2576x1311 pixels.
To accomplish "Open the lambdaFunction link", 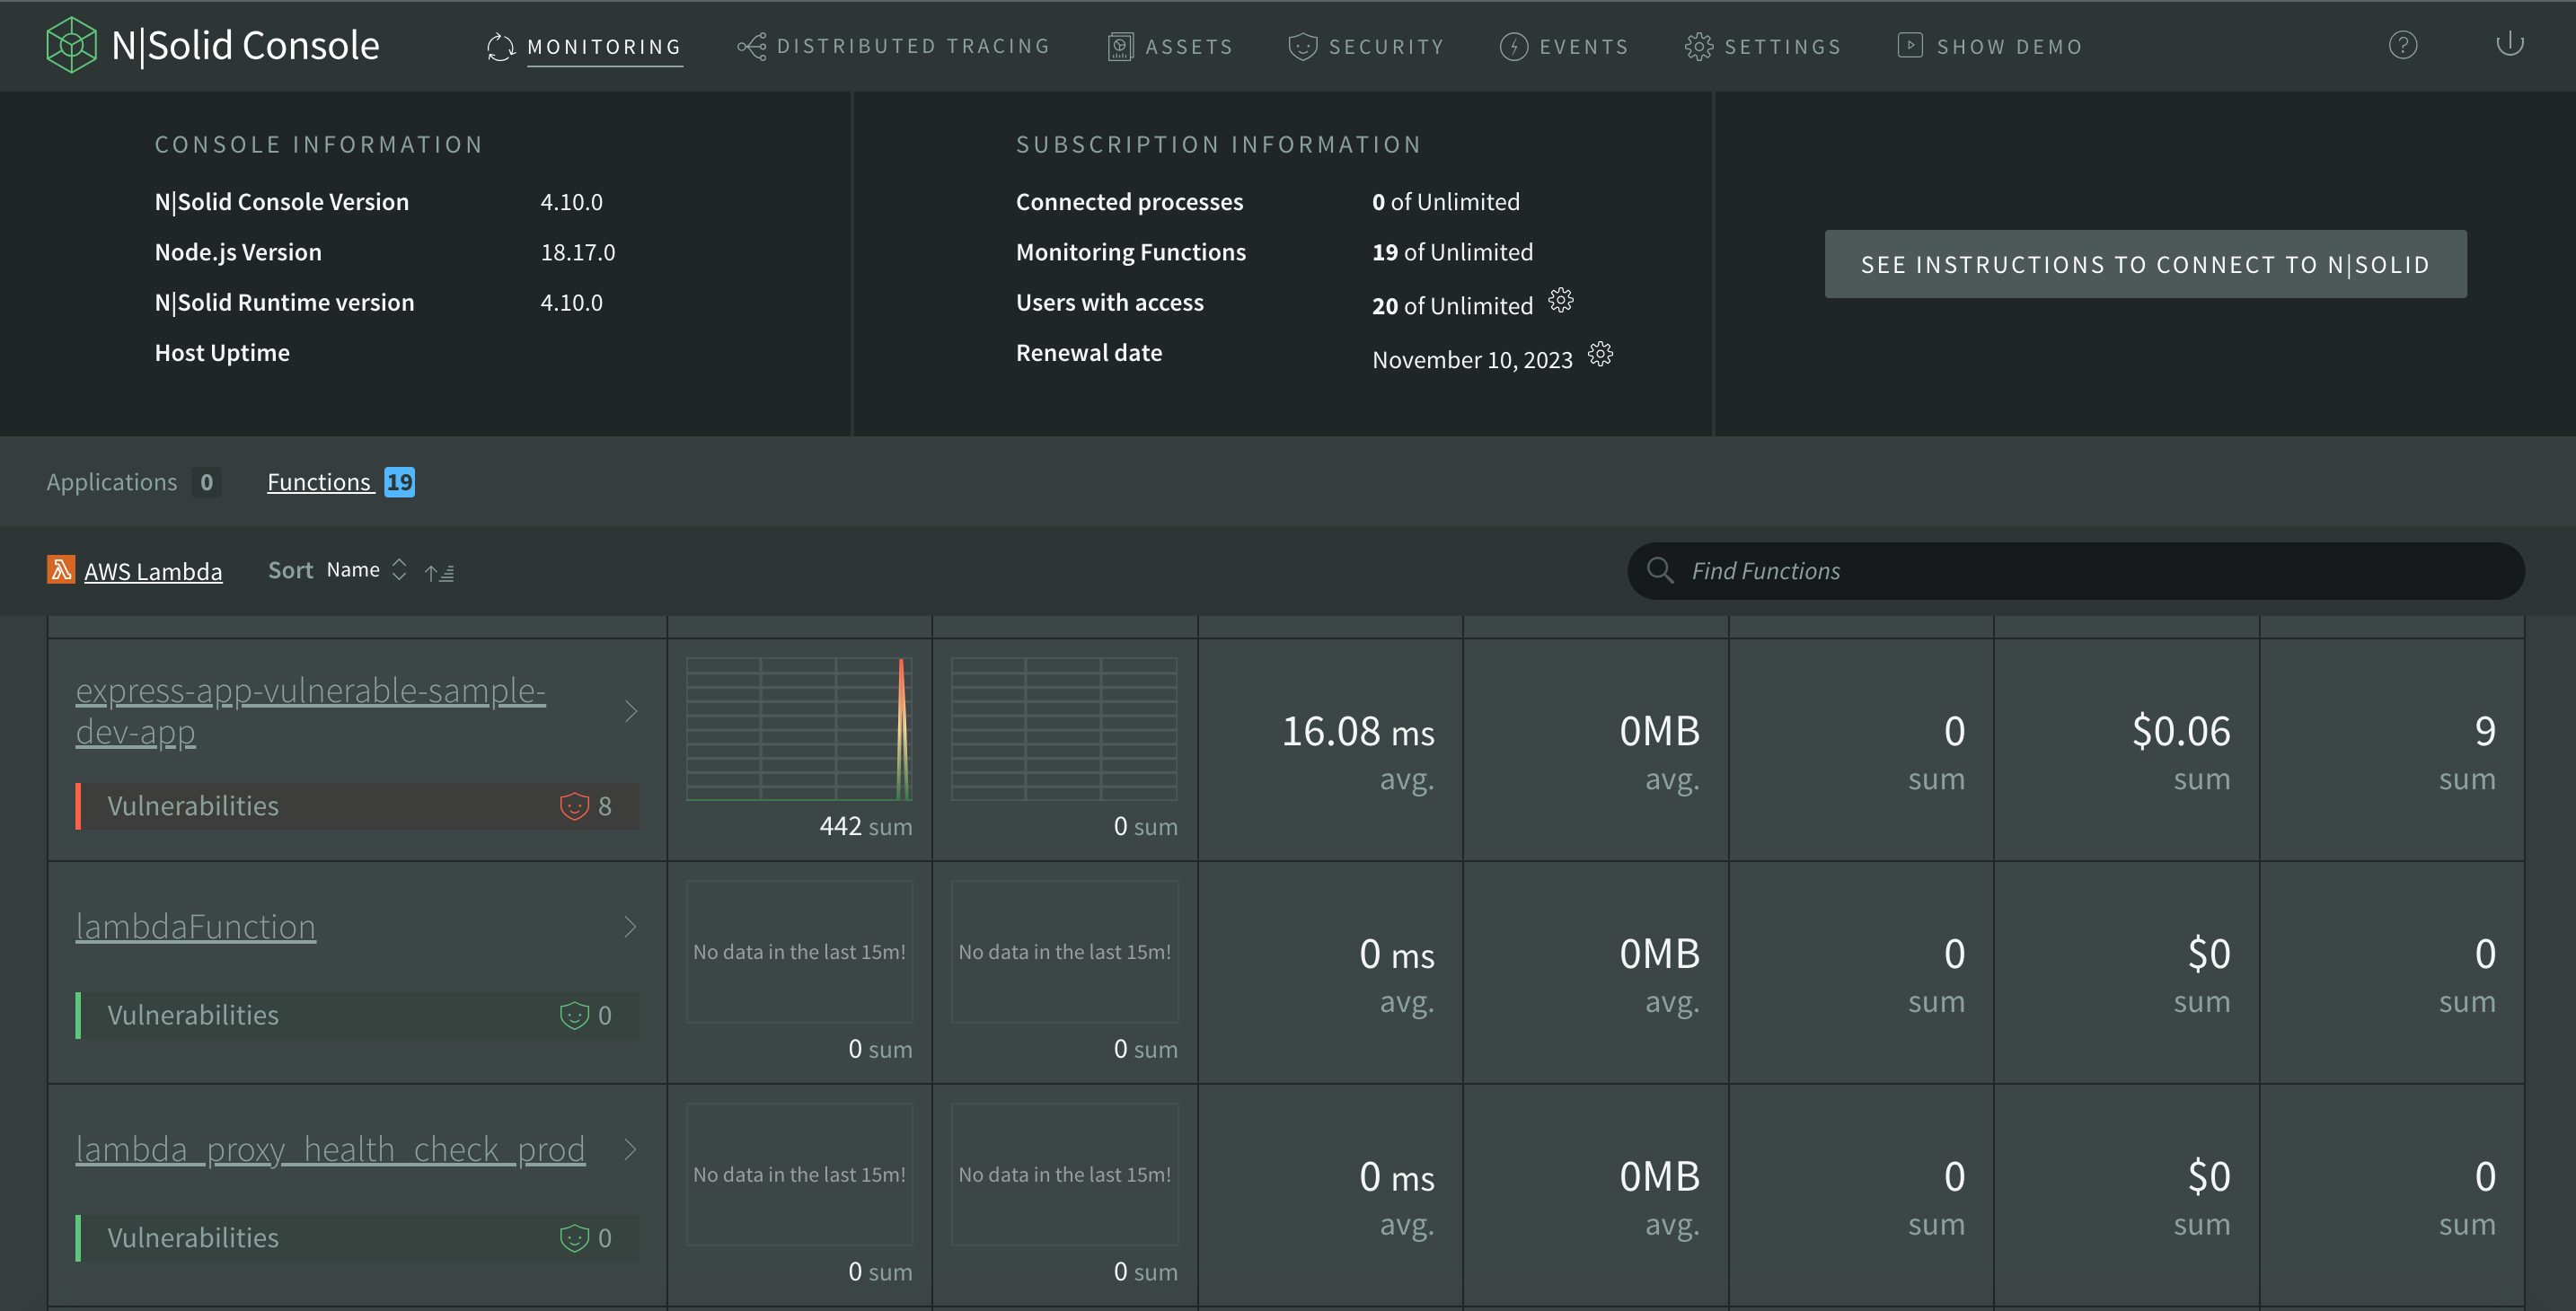I will pos(196,927).
